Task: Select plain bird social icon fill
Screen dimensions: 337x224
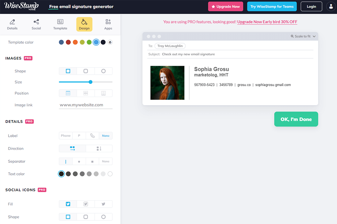Action: [103, 204]
